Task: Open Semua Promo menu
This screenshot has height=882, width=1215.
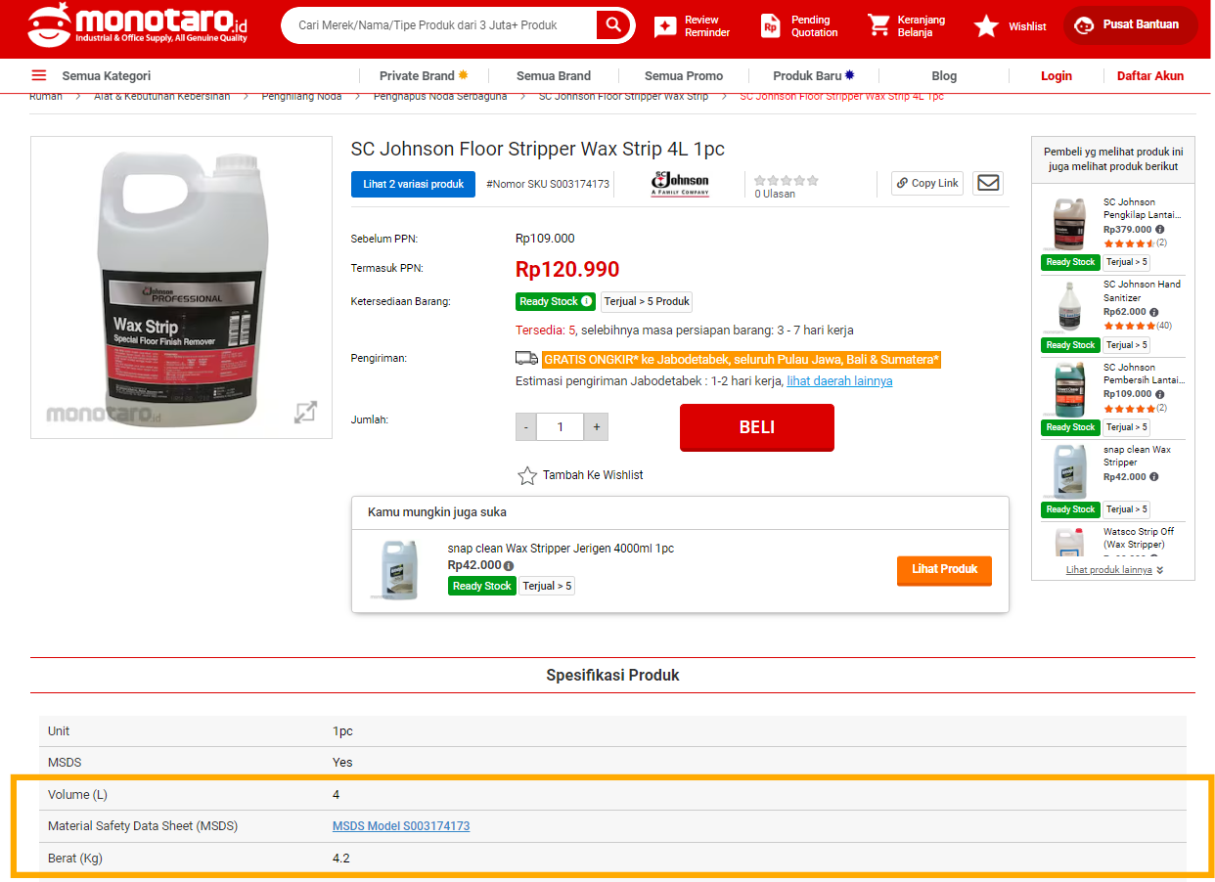Action: [x=684, y=75]
